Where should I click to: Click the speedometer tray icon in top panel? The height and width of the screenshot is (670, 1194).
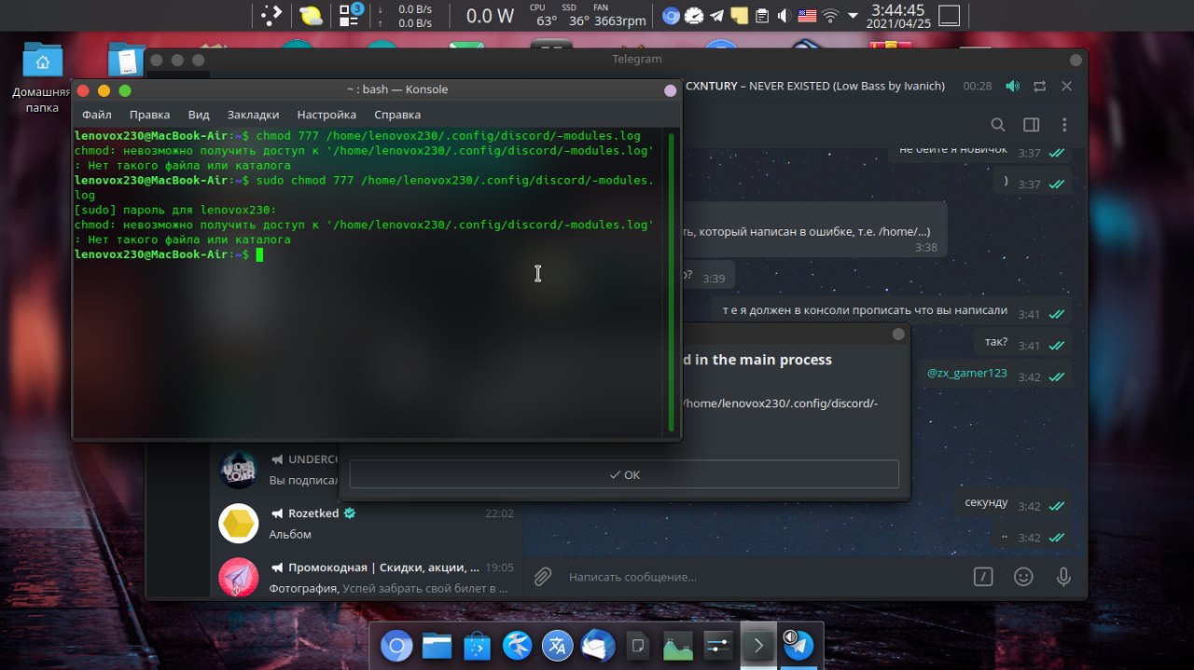click(693, 16)
